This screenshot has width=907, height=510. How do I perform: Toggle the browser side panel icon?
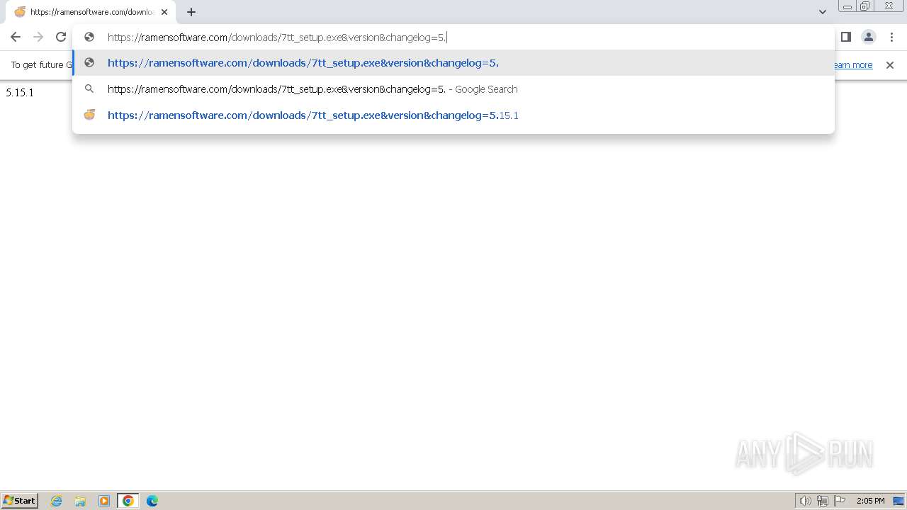(x=845, y=37)
